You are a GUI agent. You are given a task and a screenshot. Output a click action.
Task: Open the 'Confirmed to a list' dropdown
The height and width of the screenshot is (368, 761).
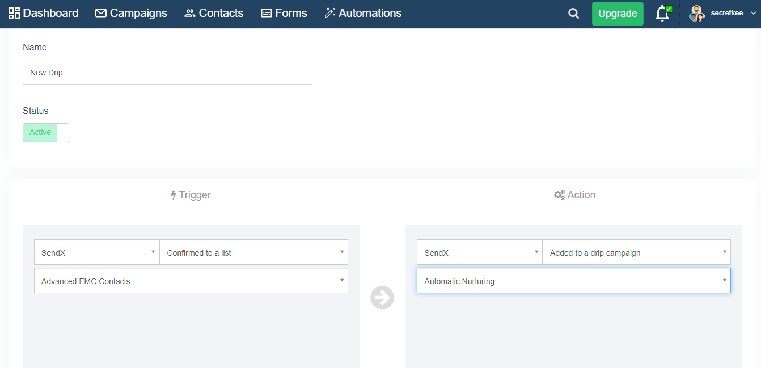click(x=253, y=252)
